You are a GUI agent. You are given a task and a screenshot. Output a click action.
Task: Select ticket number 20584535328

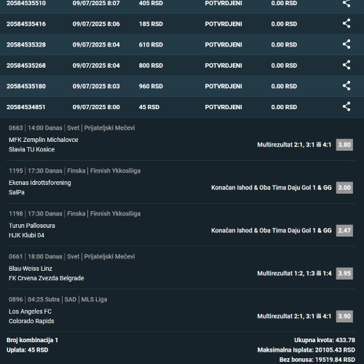click(x=26, y=44)
